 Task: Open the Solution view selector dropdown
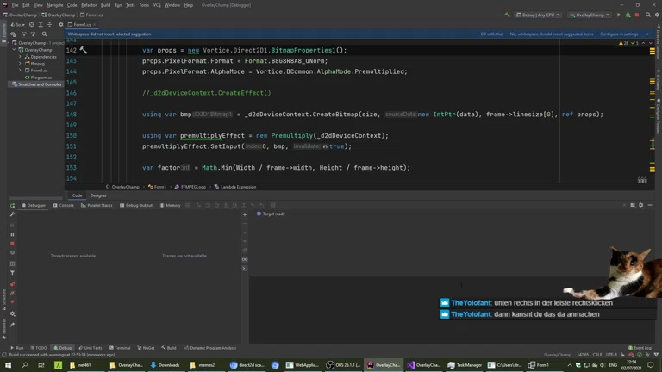pyautogui.click(x=17, y=24)
